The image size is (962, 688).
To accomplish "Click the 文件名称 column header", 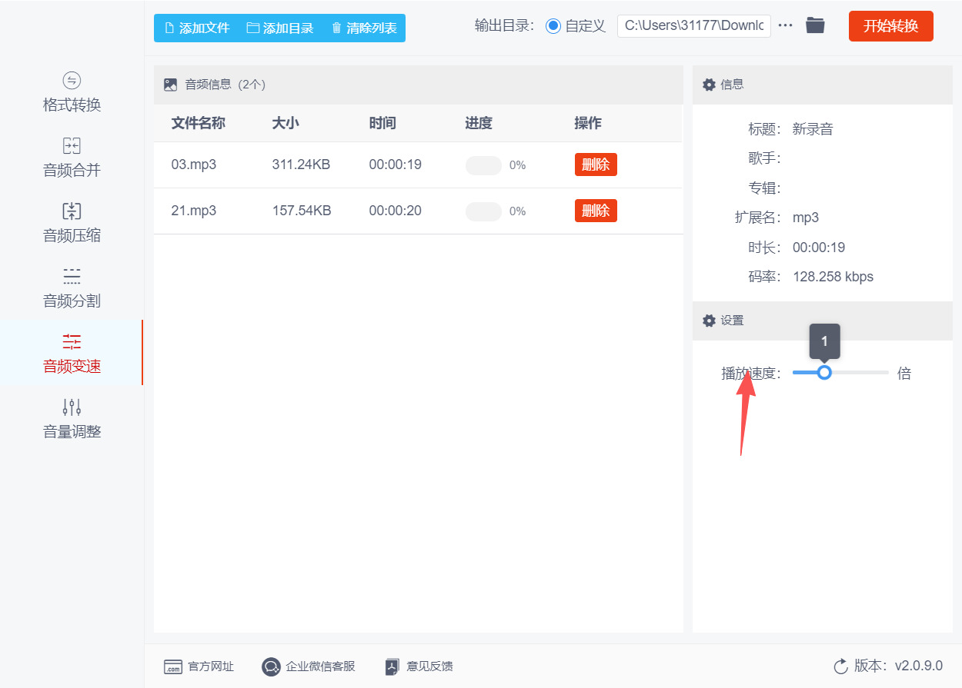I will point(198,123).
